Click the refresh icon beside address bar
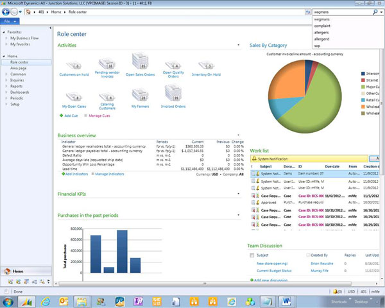Viewport: 385px width, 308px height. coord(308,12)
